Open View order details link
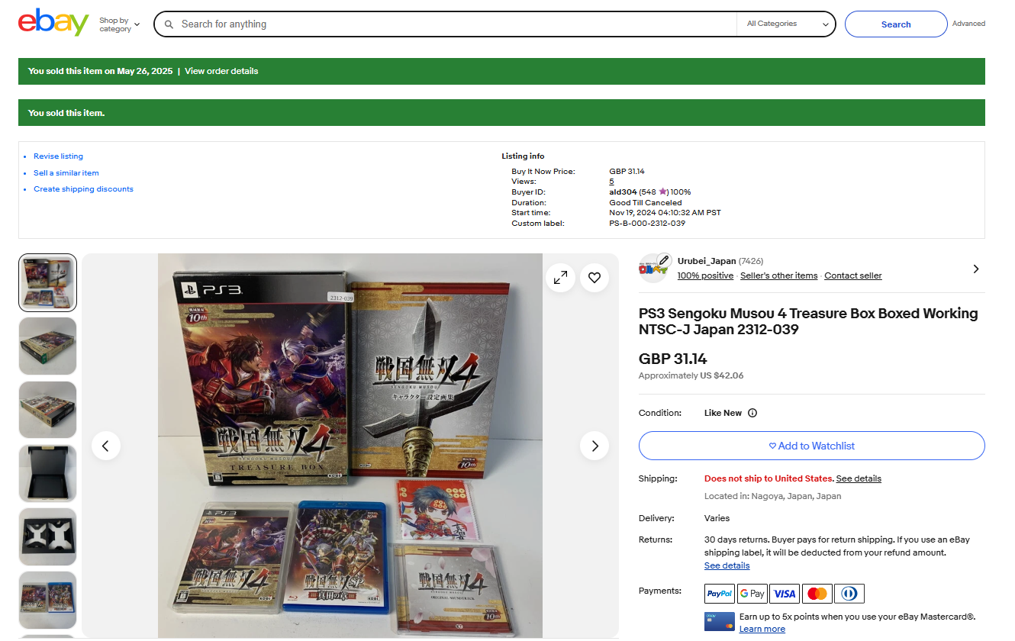1015x641 pixels. [221, 71]
